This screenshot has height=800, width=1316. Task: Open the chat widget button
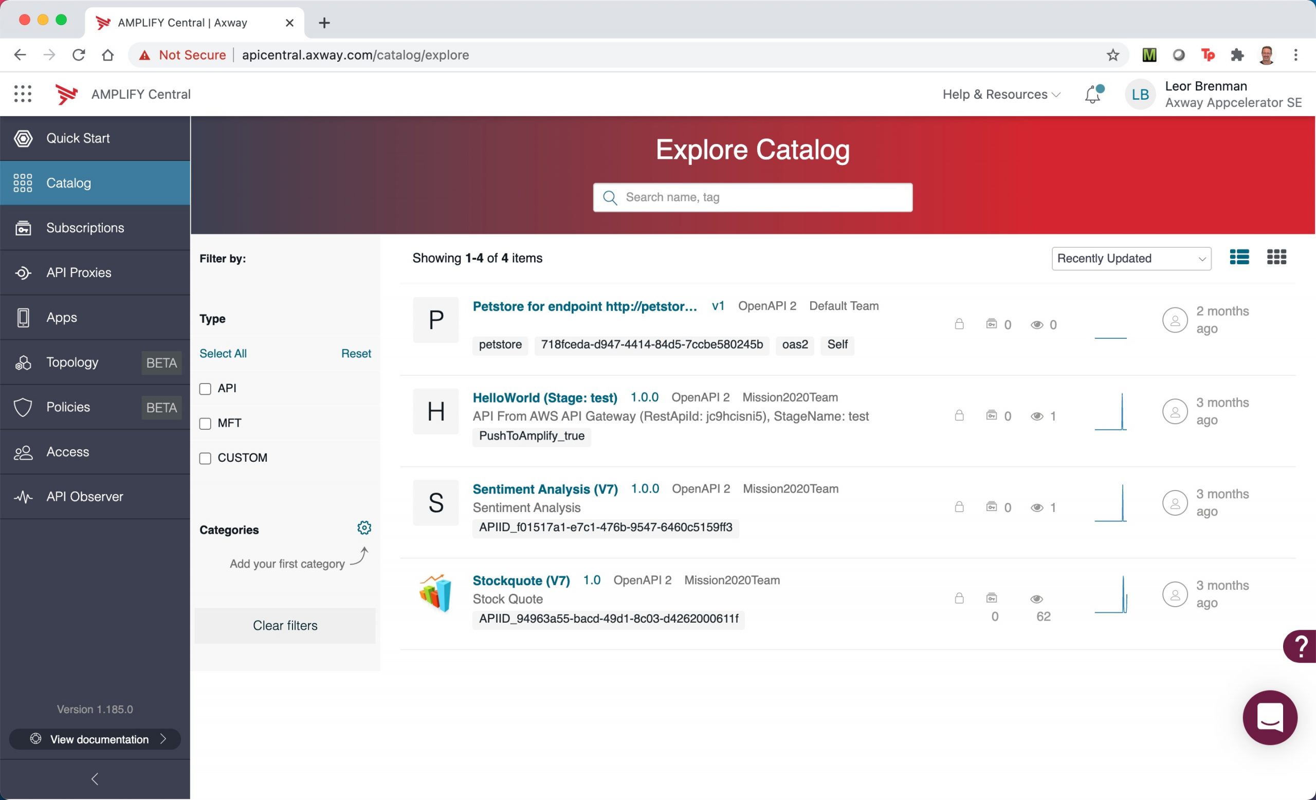(x=1270, y=717)
